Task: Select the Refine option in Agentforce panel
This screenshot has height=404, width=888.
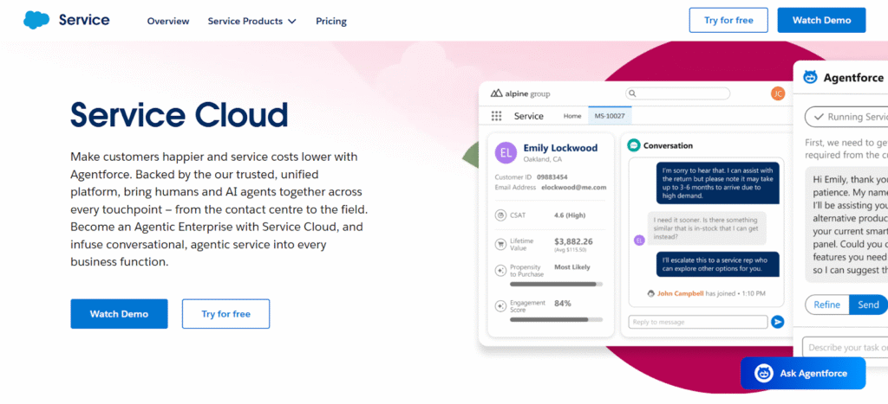Action: pyautogui.click(x=826, y=305)
